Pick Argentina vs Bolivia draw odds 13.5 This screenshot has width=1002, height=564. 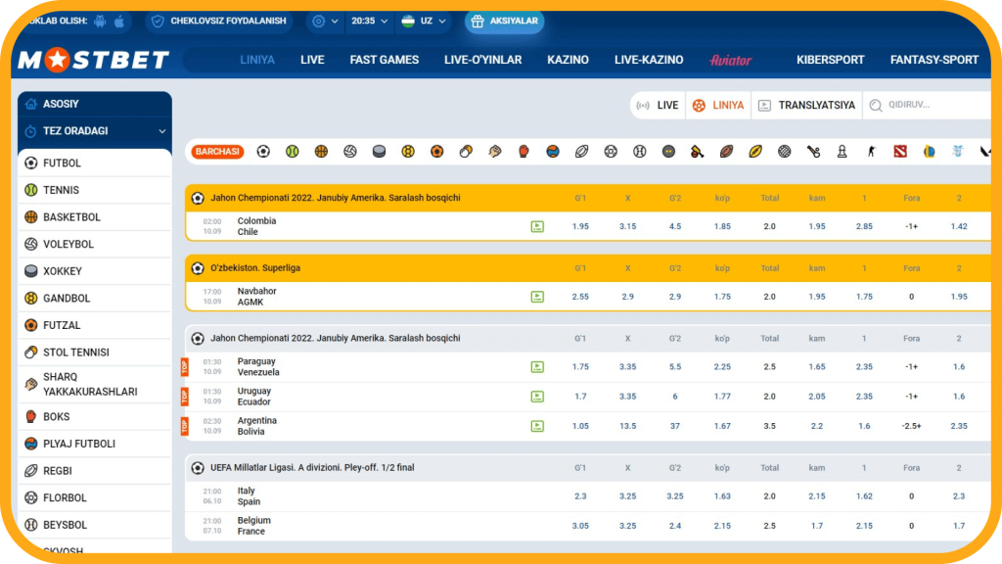627,426
